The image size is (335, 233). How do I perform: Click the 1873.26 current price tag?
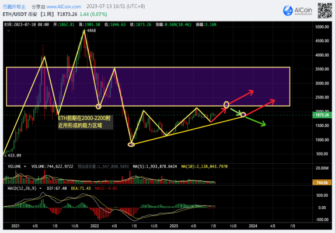pos(322,115)
